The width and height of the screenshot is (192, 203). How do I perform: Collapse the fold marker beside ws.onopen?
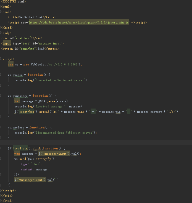[x=0, y=75]
